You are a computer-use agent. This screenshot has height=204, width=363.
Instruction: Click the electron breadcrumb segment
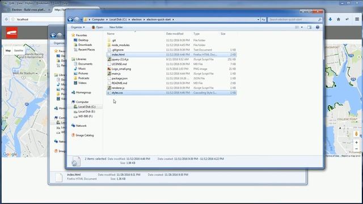click(137, 20)
